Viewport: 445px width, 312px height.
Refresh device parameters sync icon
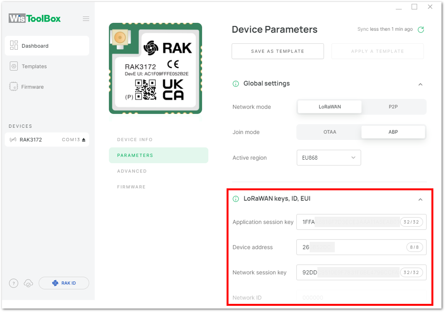point(421,29)
